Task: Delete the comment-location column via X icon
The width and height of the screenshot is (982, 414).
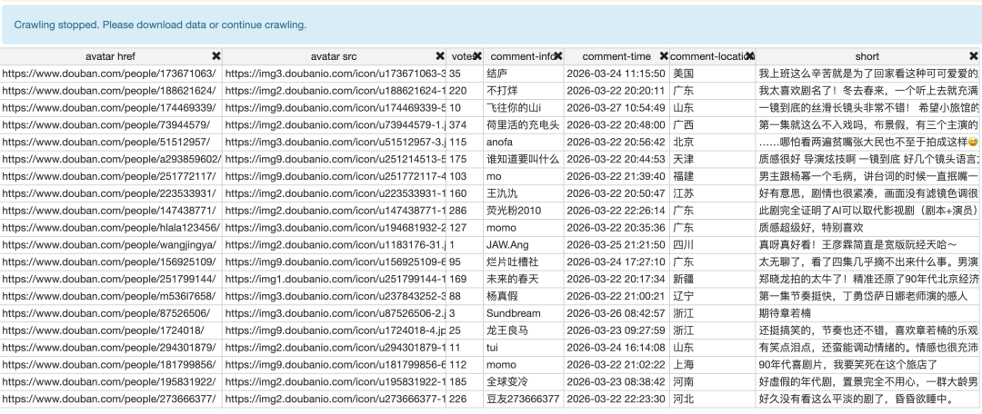Action: 748,56
